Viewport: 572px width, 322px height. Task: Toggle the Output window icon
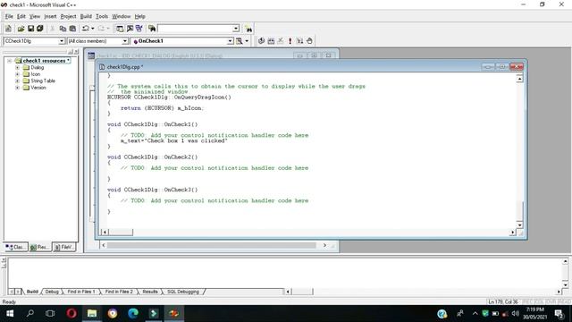click(130, 29)
